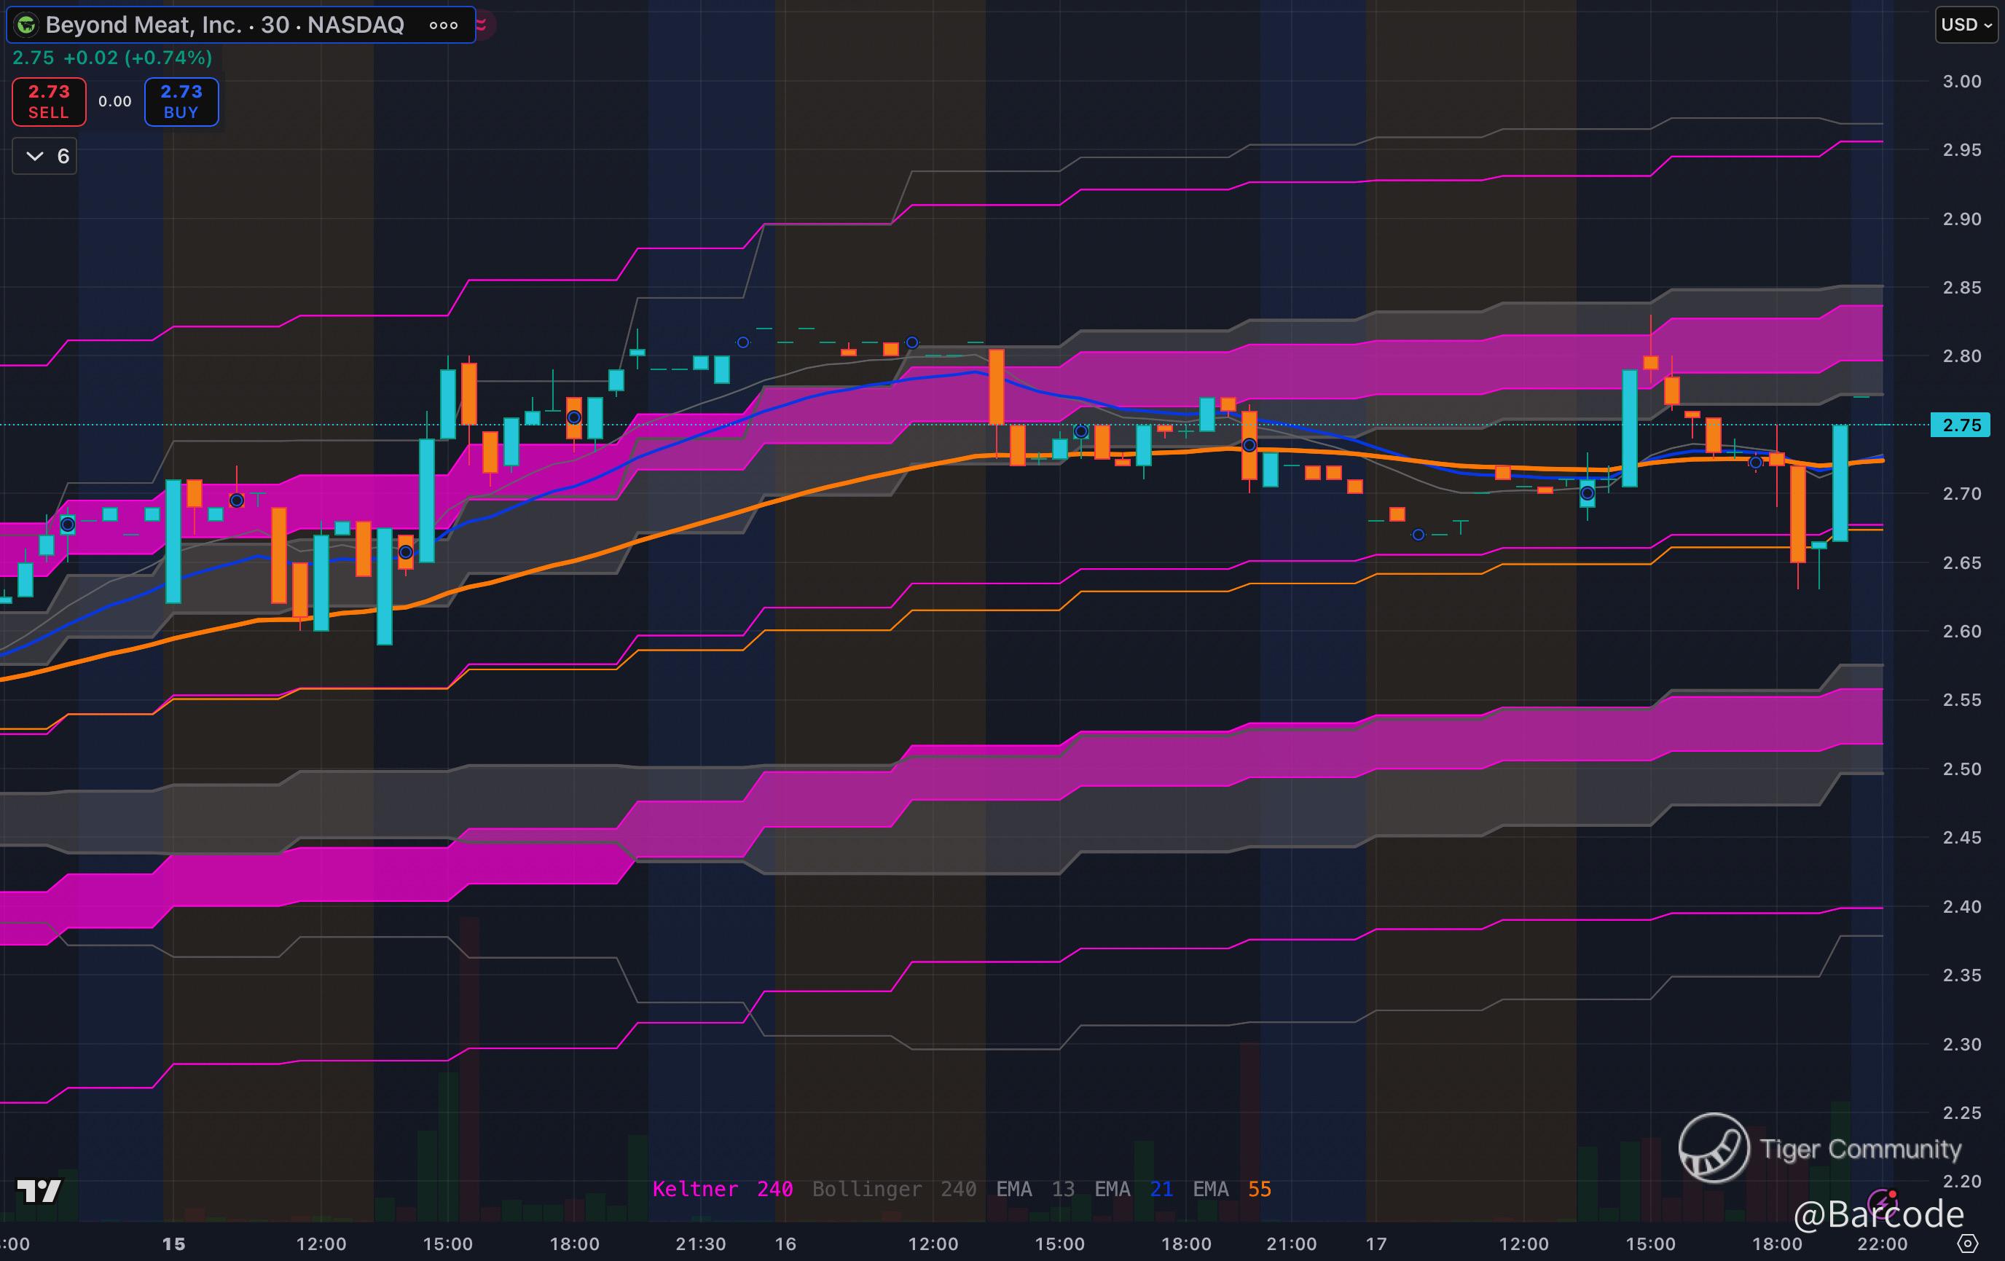
Task: Open chart settings hexagon icon
Action: pyautogui.click(x=1968, y=1244)
